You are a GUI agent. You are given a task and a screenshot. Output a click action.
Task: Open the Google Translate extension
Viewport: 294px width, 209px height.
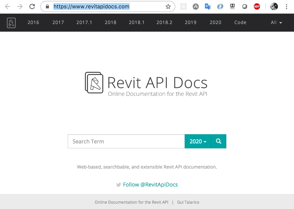pos(208,6)
